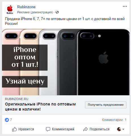Click the Комментарий button
The image size is (131, 136).
point(60,129)
